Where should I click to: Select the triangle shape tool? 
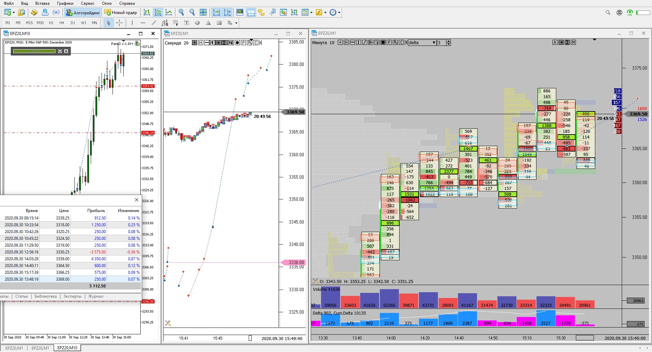208,23
